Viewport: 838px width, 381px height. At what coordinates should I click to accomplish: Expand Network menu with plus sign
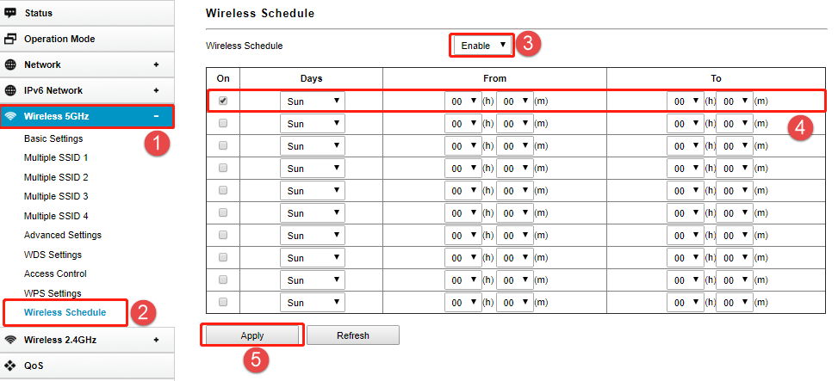click(156, 65)
